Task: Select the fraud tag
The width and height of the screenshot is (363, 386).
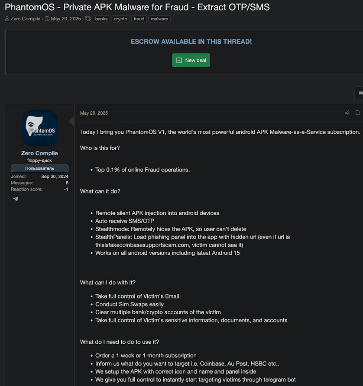Action: point(139,19)
